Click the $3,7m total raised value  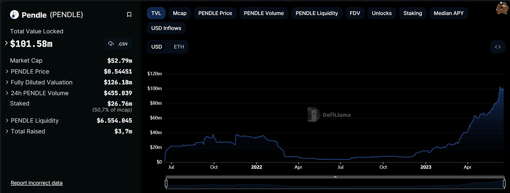coord(123,131)
